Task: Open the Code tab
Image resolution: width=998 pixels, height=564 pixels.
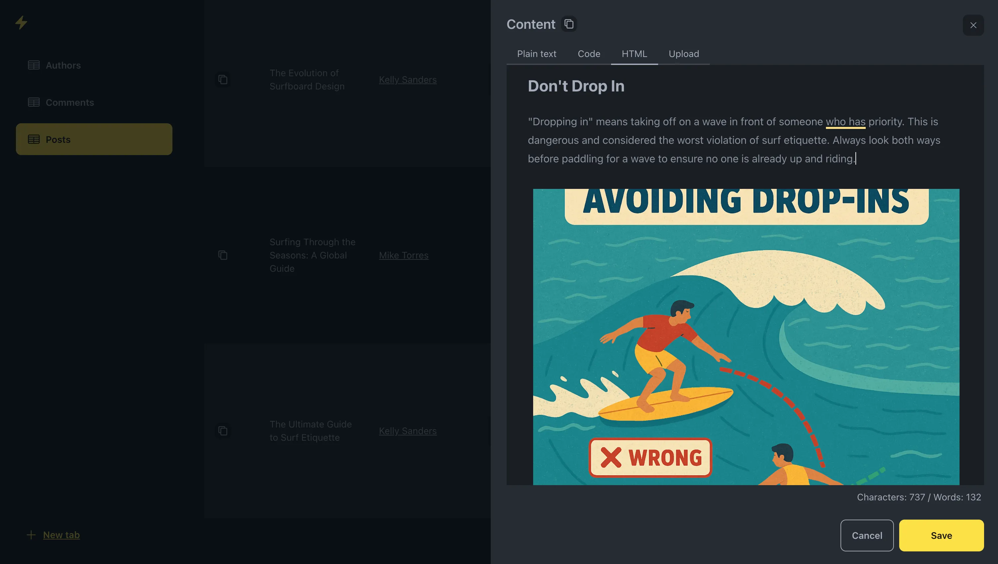Action: pos(589,54)
